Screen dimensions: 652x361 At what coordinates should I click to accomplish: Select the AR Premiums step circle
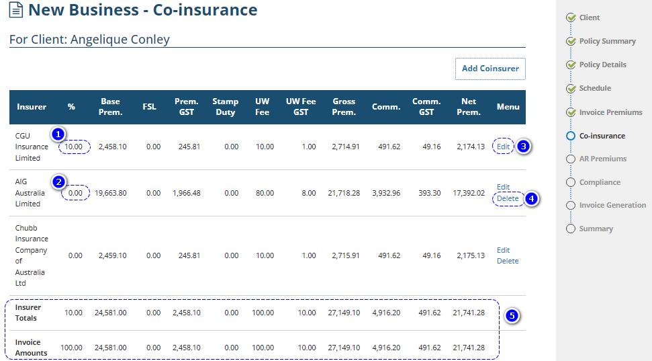pyautogui.click(x=571, y=159)
